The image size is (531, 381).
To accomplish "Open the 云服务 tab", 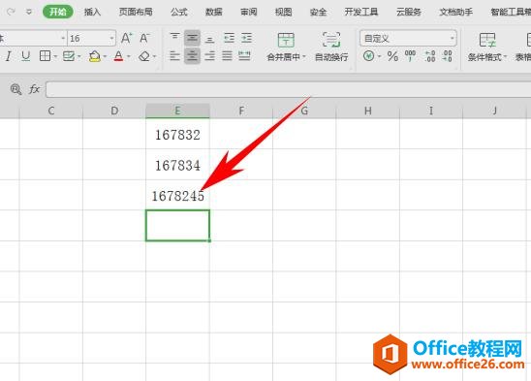I will (x=408, y=12).
